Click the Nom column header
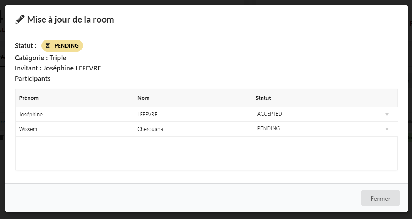The image size is (412, 219). (x=143, y=98)
